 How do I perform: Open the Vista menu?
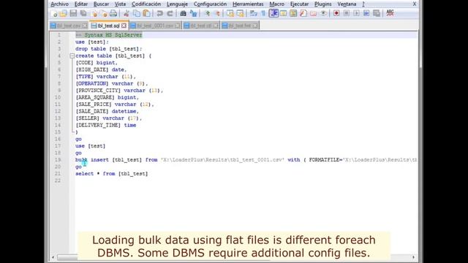pyautogui.click(x=120, y=4)
